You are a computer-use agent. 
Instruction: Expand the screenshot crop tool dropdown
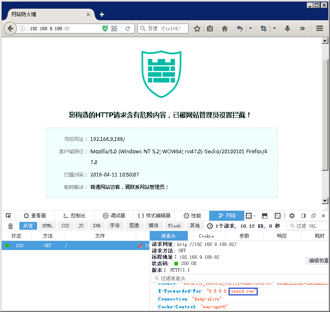pos(274,29)
